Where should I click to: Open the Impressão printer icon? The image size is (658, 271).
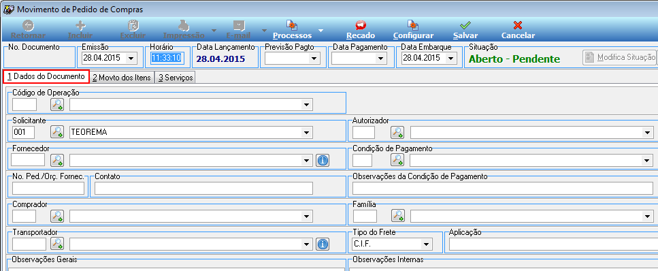click(x=184, y=26)
